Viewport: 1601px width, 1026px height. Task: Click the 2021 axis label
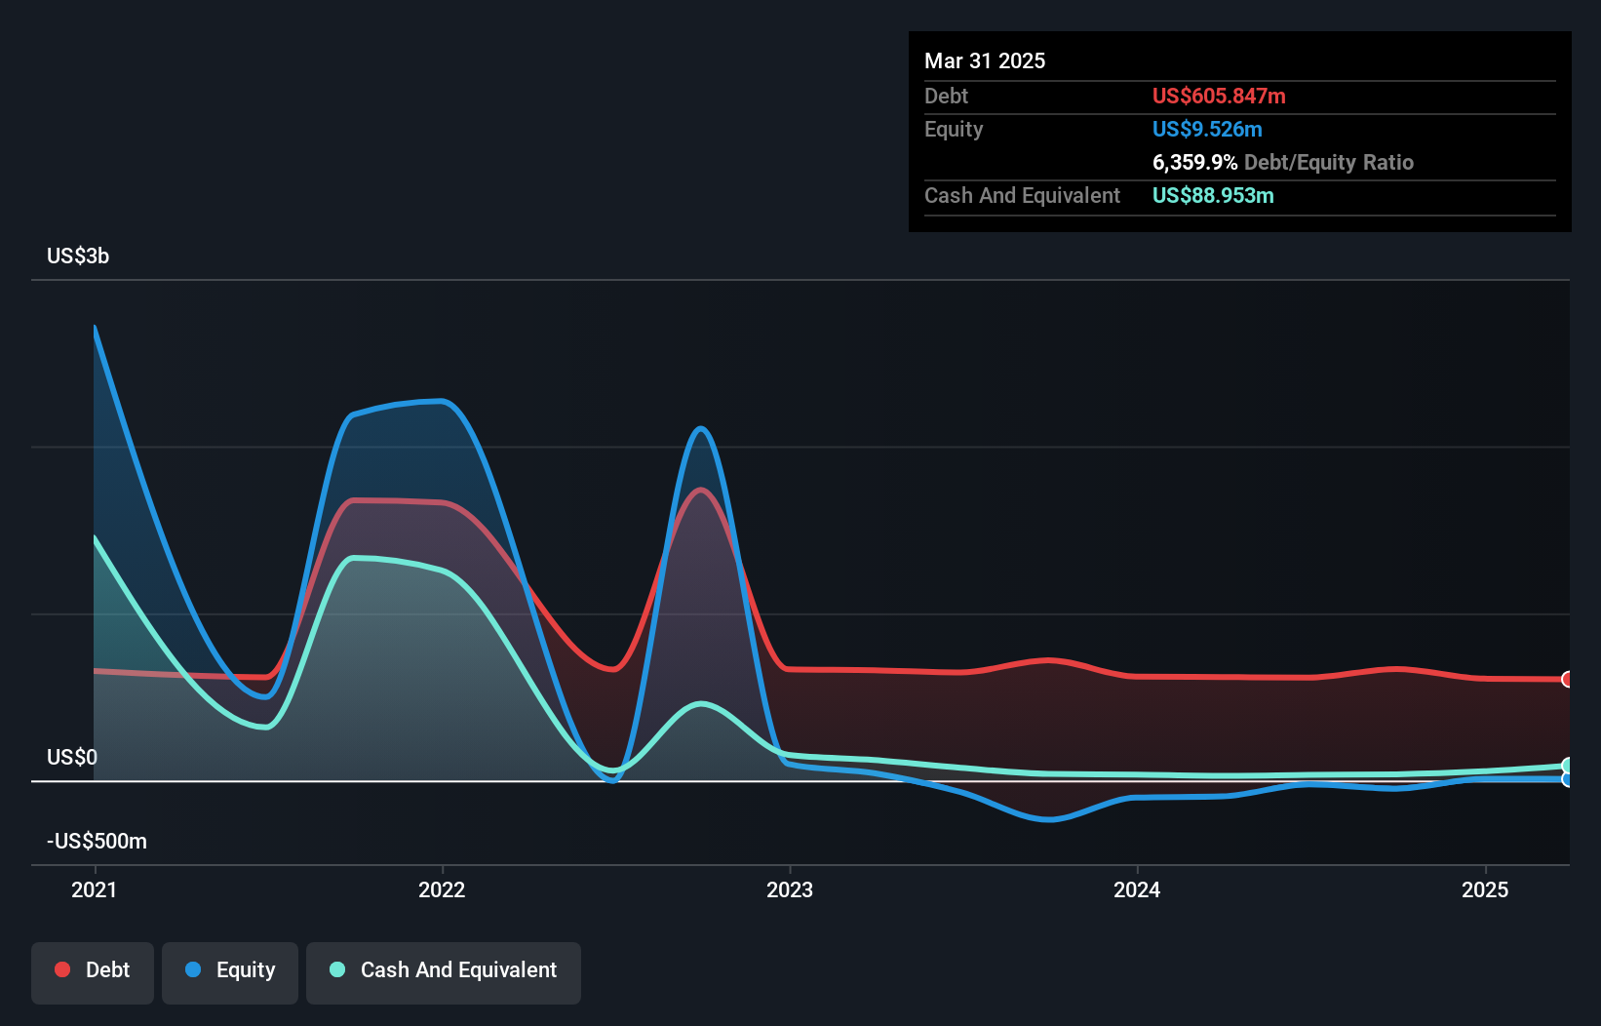coord(95,889)
